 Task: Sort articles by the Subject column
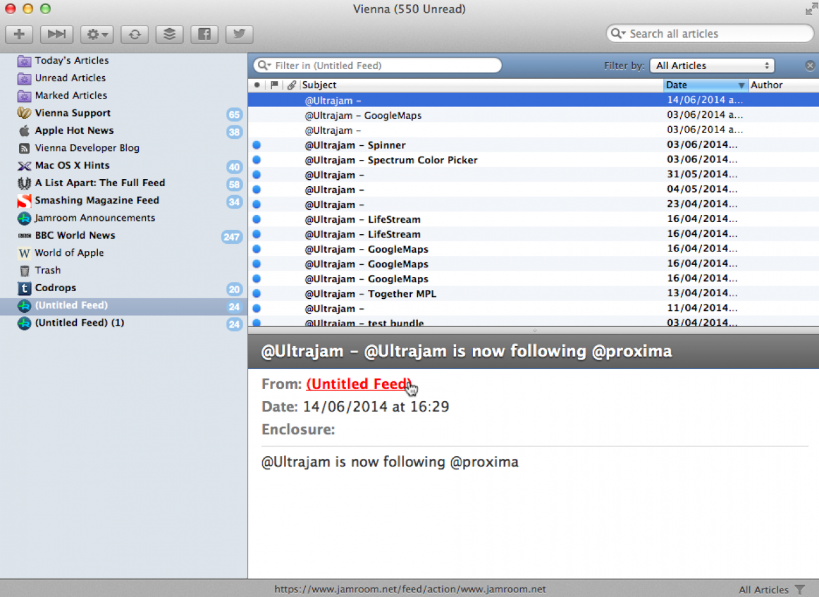(x=482, y=85)
